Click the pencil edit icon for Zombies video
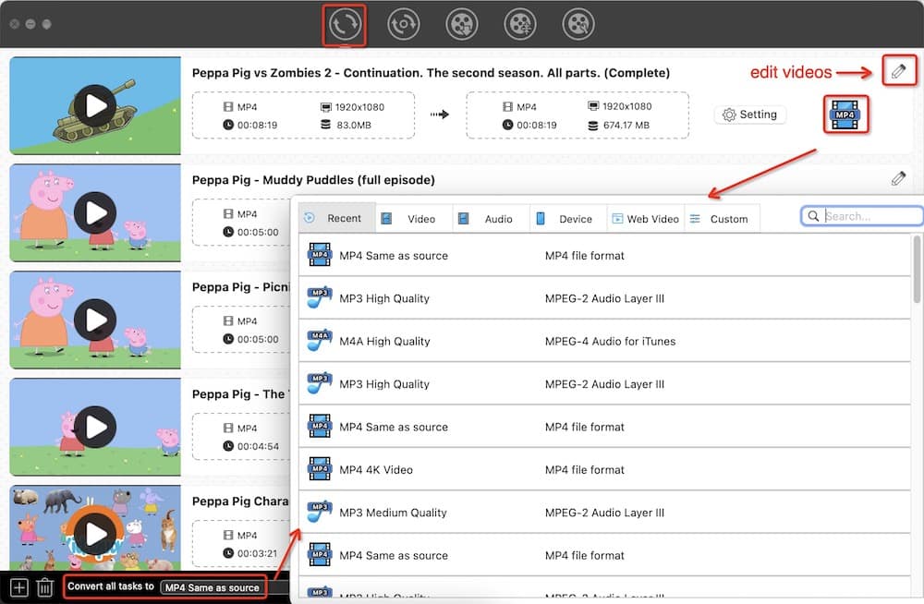924x604 pixels. pyautogui.click(x=898, y=71)
